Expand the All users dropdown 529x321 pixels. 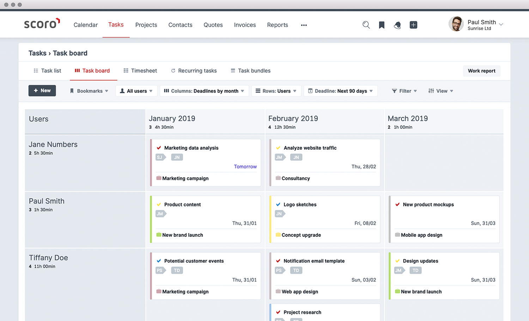[136, 91]
